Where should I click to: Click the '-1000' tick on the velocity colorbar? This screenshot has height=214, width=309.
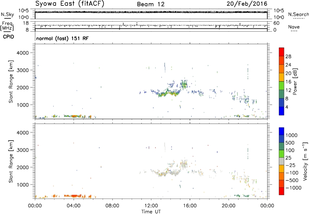point(294,188)
